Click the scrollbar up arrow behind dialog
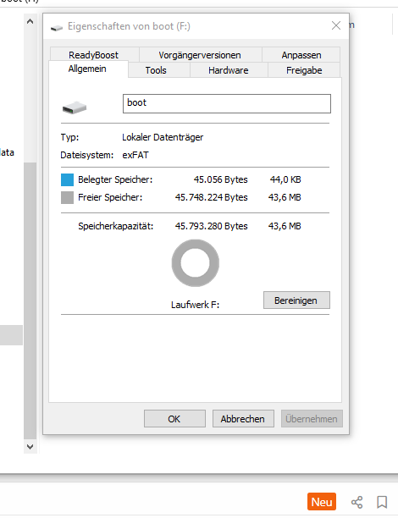Screen dimensions: 398x518 tap(30, 21)
